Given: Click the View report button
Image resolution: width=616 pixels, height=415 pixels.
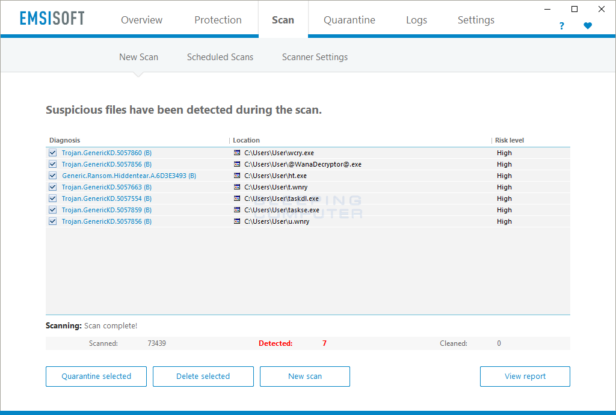Looking at the screenshot, I should (525, 376).
